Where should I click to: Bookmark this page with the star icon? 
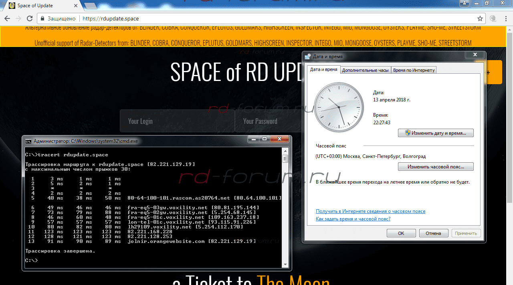(480, 18)
